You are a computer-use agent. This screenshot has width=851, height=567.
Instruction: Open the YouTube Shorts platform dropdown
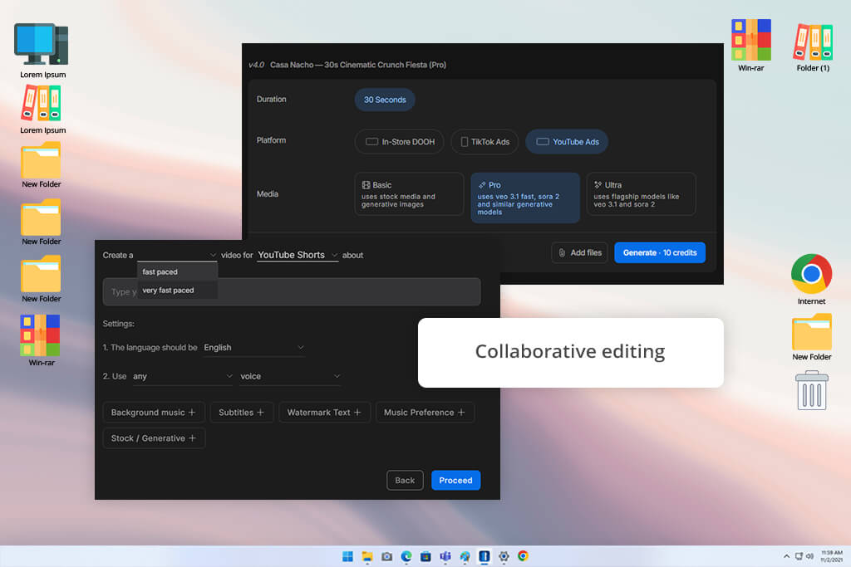(x=298, y=255)
